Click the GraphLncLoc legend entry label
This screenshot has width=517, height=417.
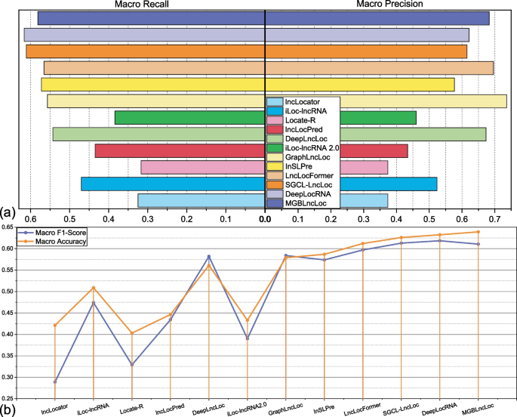(x=308, y=157)
